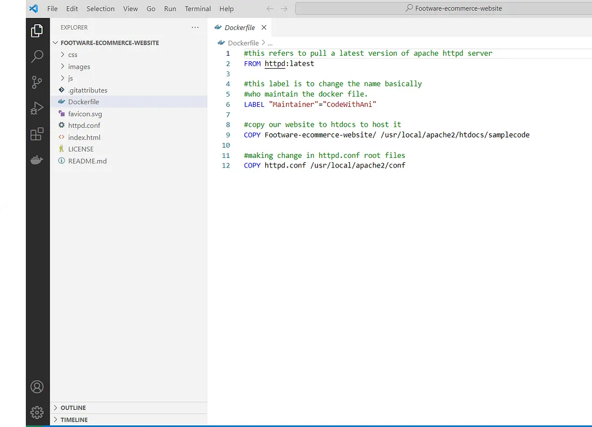Screen dimensions: 592x427
Task: Open the View menu
Action: coord(131,9)
